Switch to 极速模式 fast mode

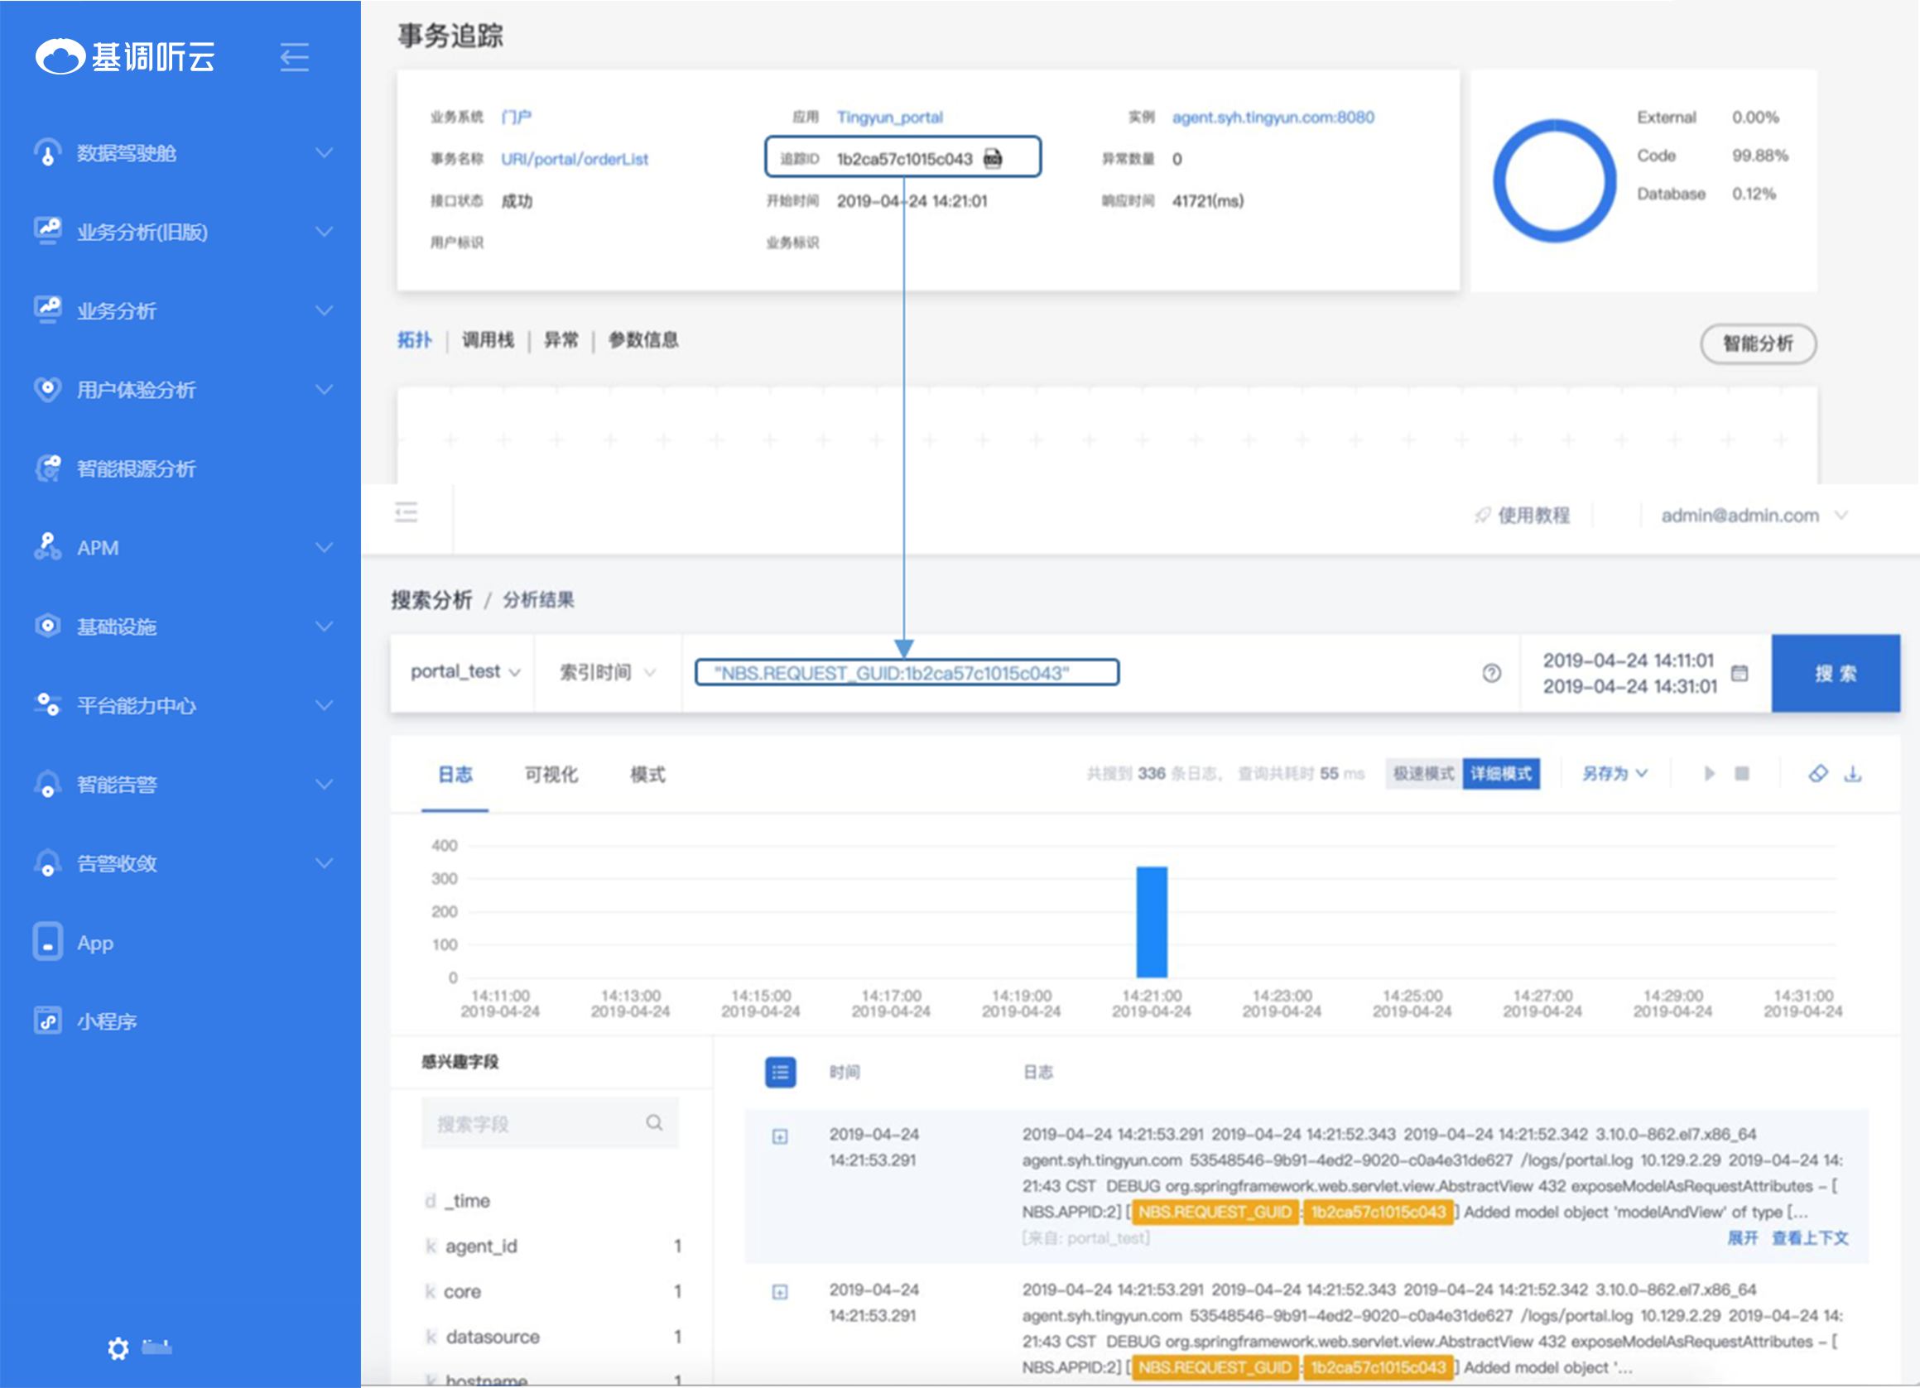pyautogui.click(x=1423, y=774)
